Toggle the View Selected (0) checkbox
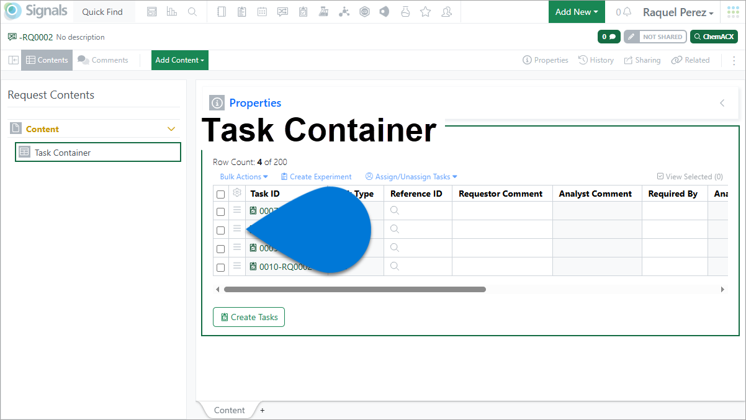Screen dimensions: 746x420 point(660,176)
